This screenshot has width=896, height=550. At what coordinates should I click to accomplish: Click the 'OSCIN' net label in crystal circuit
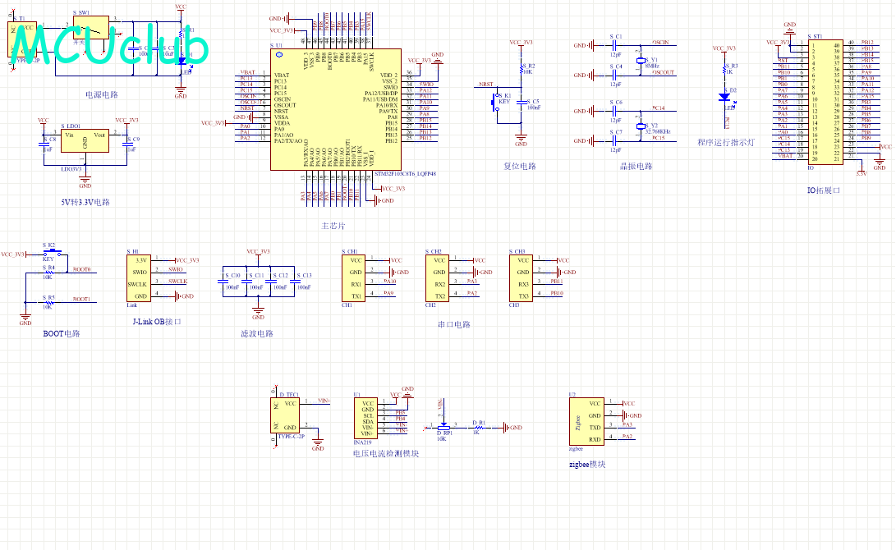(x=660, y=42)
